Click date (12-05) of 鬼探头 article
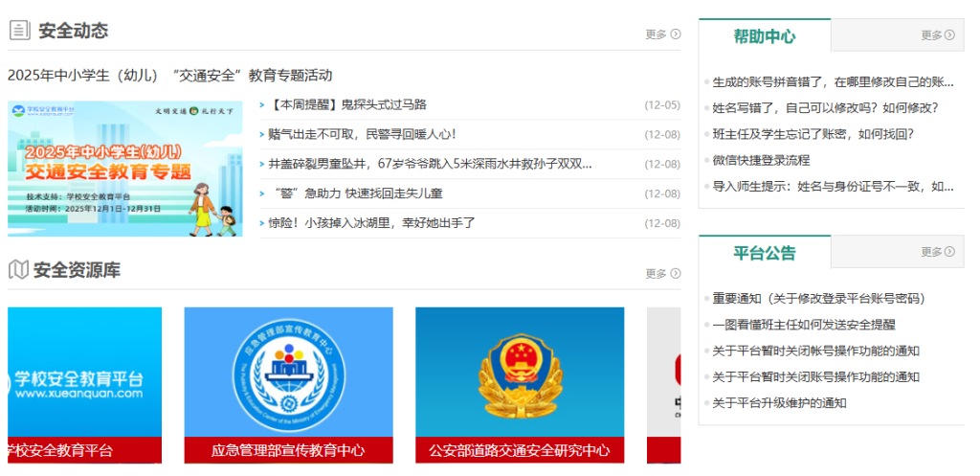980x476 pixels. pos(662,105)
